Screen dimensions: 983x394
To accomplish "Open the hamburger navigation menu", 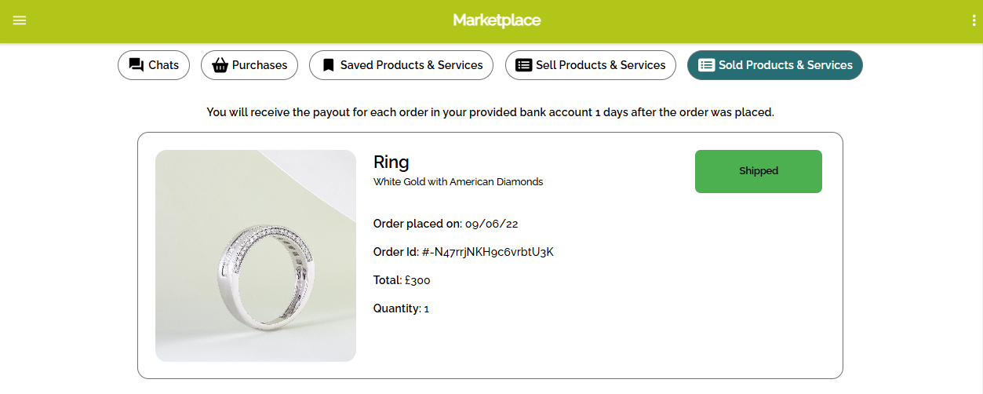I will point(20,20).
